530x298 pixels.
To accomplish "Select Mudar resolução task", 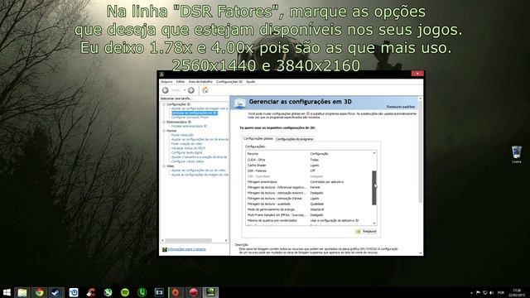I will click(x=182, y=135).
